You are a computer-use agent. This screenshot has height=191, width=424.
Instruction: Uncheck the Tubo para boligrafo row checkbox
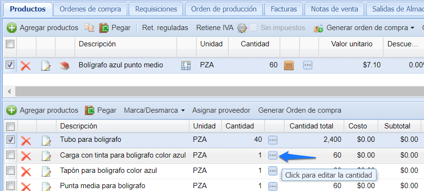click(10, 140)
